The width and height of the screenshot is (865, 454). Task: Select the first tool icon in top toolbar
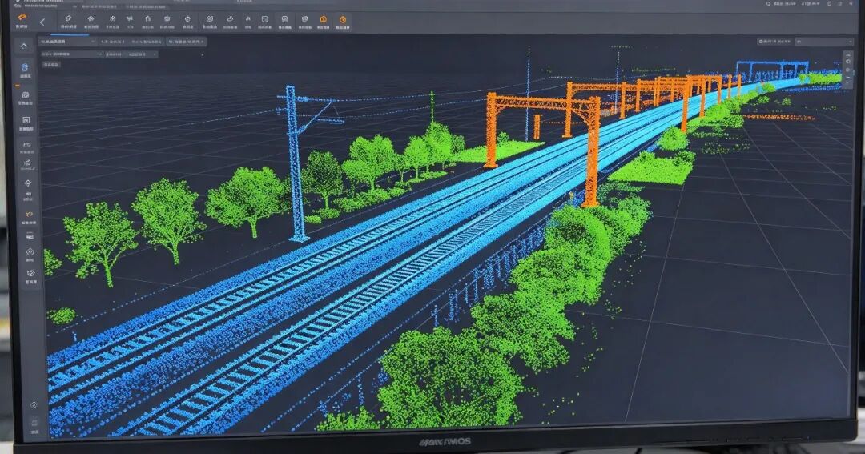coord(68,18)
